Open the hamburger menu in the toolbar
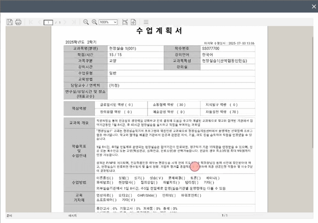This screenshot has width=318, height=223. (146, 22)
